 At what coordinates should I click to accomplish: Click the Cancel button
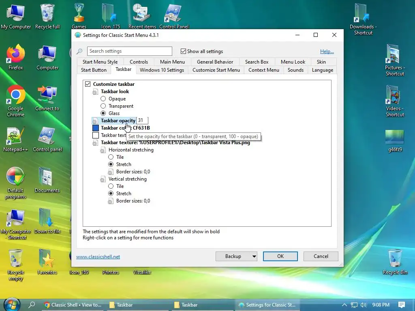coord(321,256)
